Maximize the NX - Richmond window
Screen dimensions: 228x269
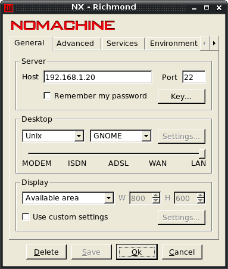207,8
